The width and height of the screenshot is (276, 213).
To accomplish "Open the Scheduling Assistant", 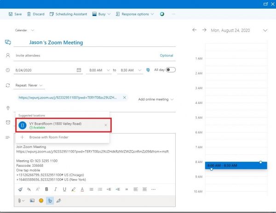I will coord(68,14).
